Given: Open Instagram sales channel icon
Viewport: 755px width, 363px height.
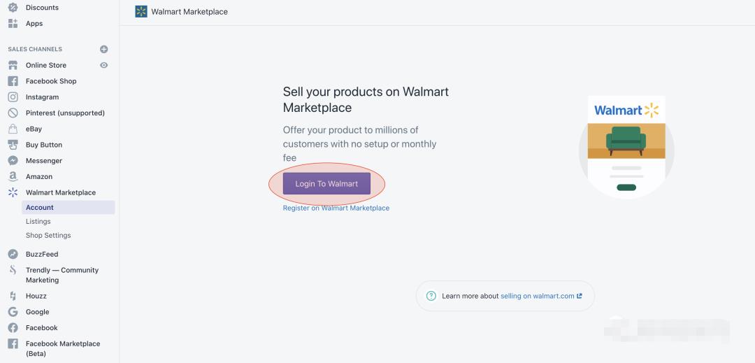Looking at the screenshot, I should (x=13, y=97).
